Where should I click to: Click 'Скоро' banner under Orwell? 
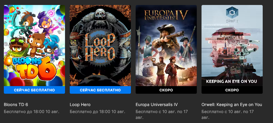click(232, 90)
